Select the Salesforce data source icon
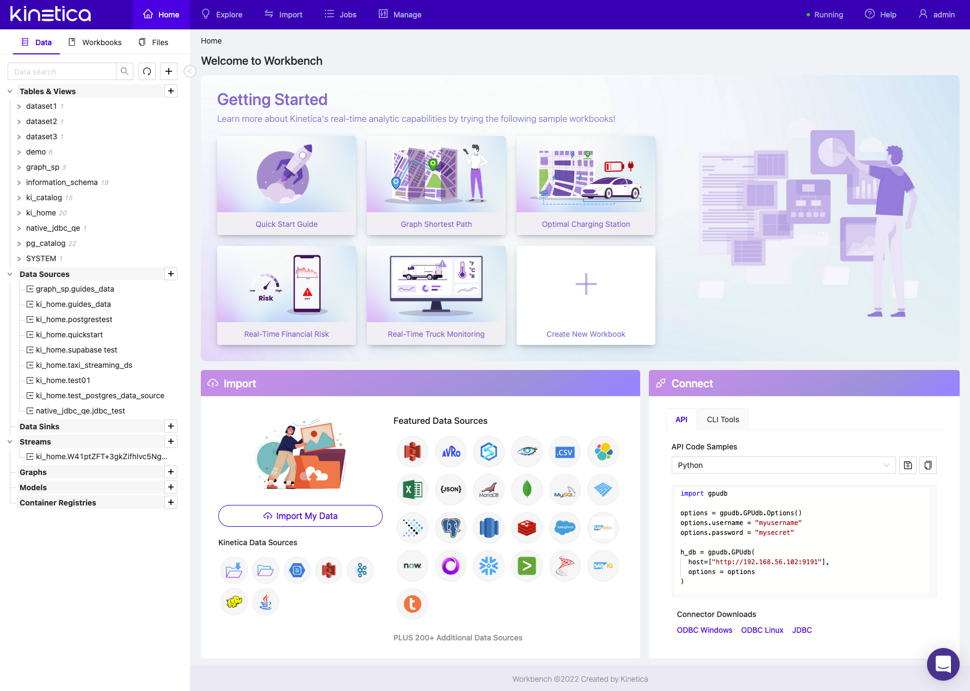 pyautogui.click(x=565, y=528)
